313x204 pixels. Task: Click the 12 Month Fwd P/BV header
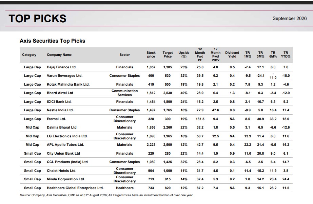pyautogui.click(x=216, y=54)
